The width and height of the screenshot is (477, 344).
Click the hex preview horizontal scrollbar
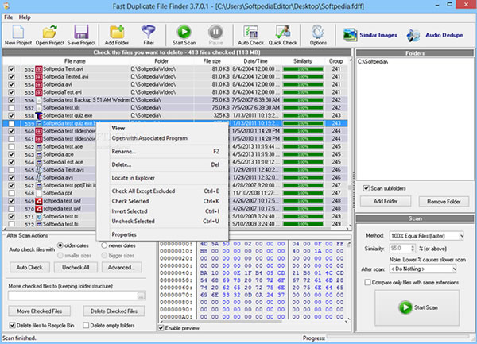pos(253,320)
